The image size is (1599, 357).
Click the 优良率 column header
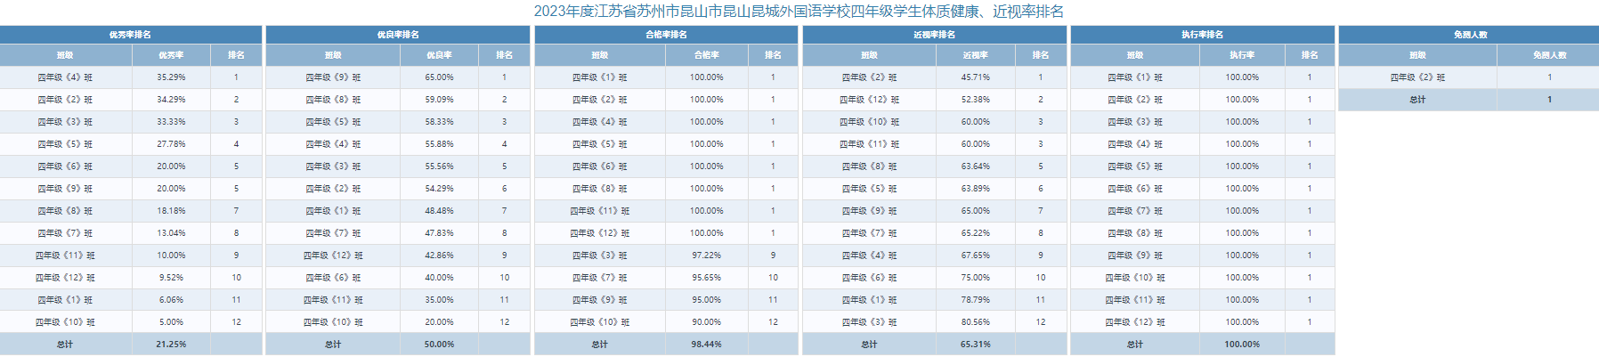point(439,55)
